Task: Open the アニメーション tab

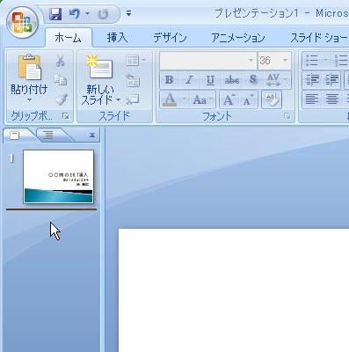Action: click(x=238, y=38)
